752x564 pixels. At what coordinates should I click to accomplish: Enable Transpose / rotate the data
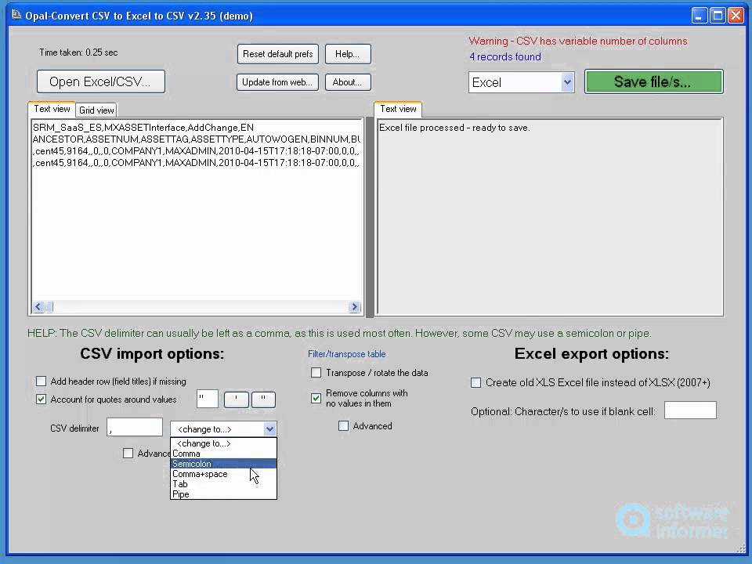(316, 373)
